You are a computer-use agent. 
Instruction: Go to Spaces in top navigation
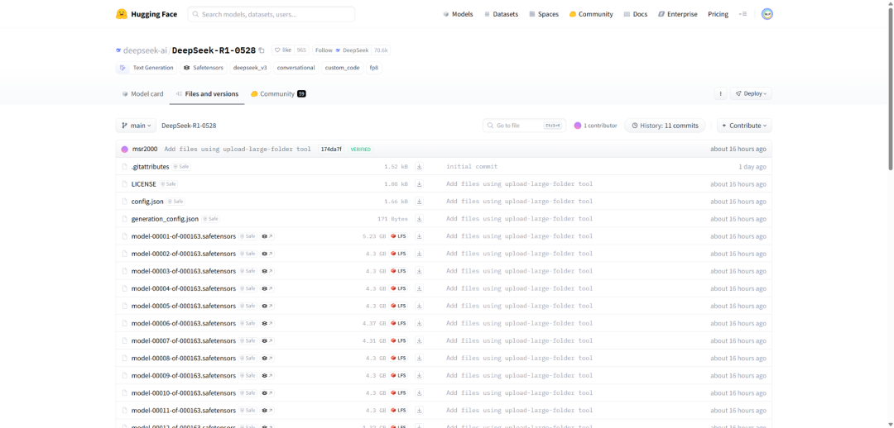click(x=544, y=14)
